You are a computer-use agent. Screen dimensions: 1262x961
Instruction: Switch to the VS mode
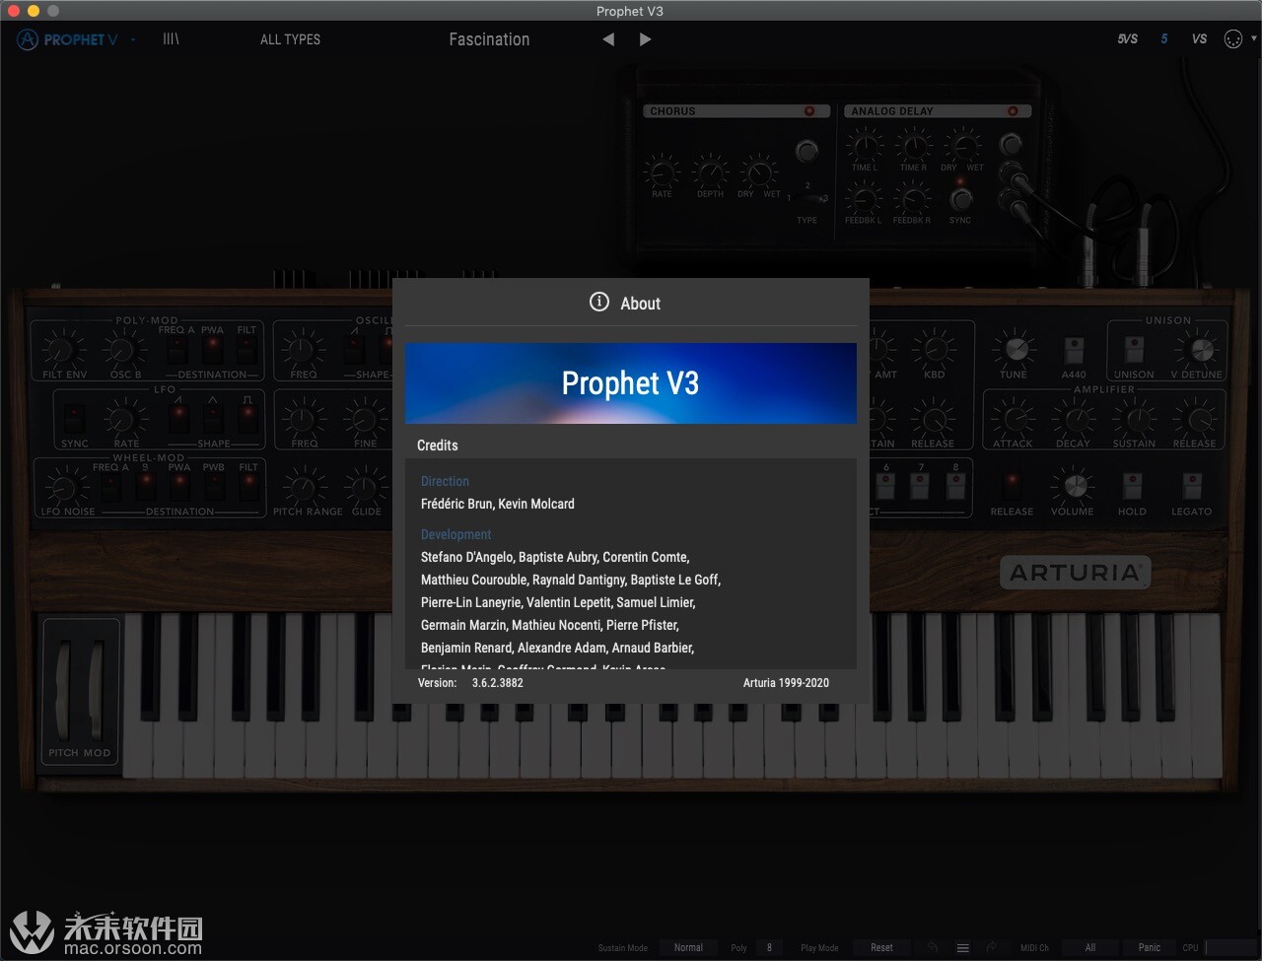pos(1199,39)
